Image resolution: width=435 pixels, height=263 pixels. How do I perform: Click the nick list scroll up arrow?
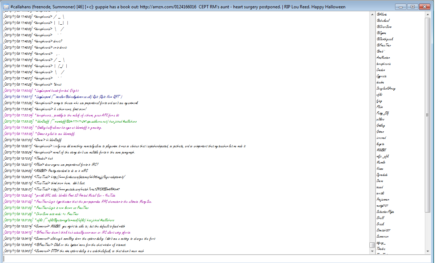point(427,14)
